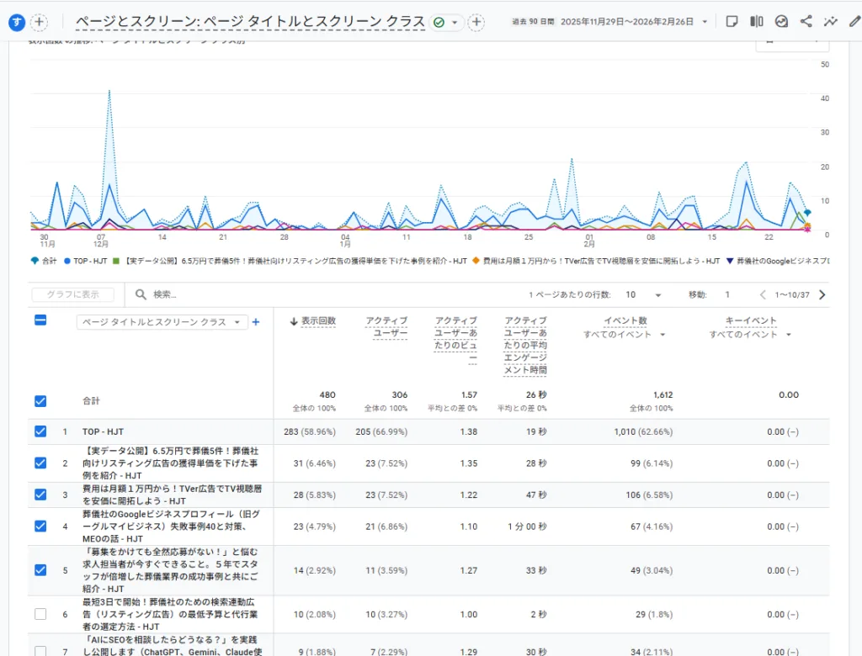
Task: Toggle the 合計 row checkbox
Action: [40, 401]
